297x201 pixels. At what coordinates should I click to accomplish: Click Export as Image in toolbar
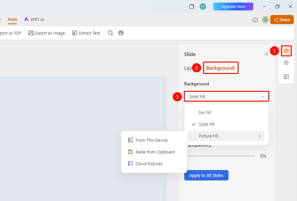47,33
